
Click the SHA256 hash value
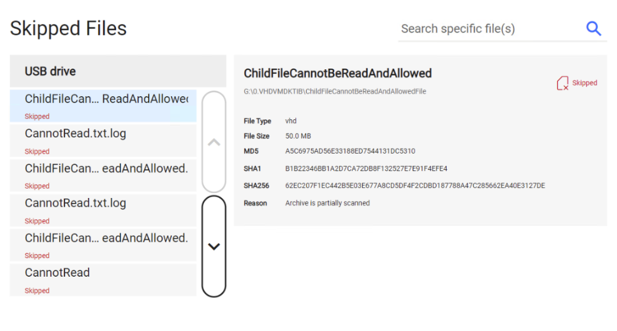tap(415, 185)
